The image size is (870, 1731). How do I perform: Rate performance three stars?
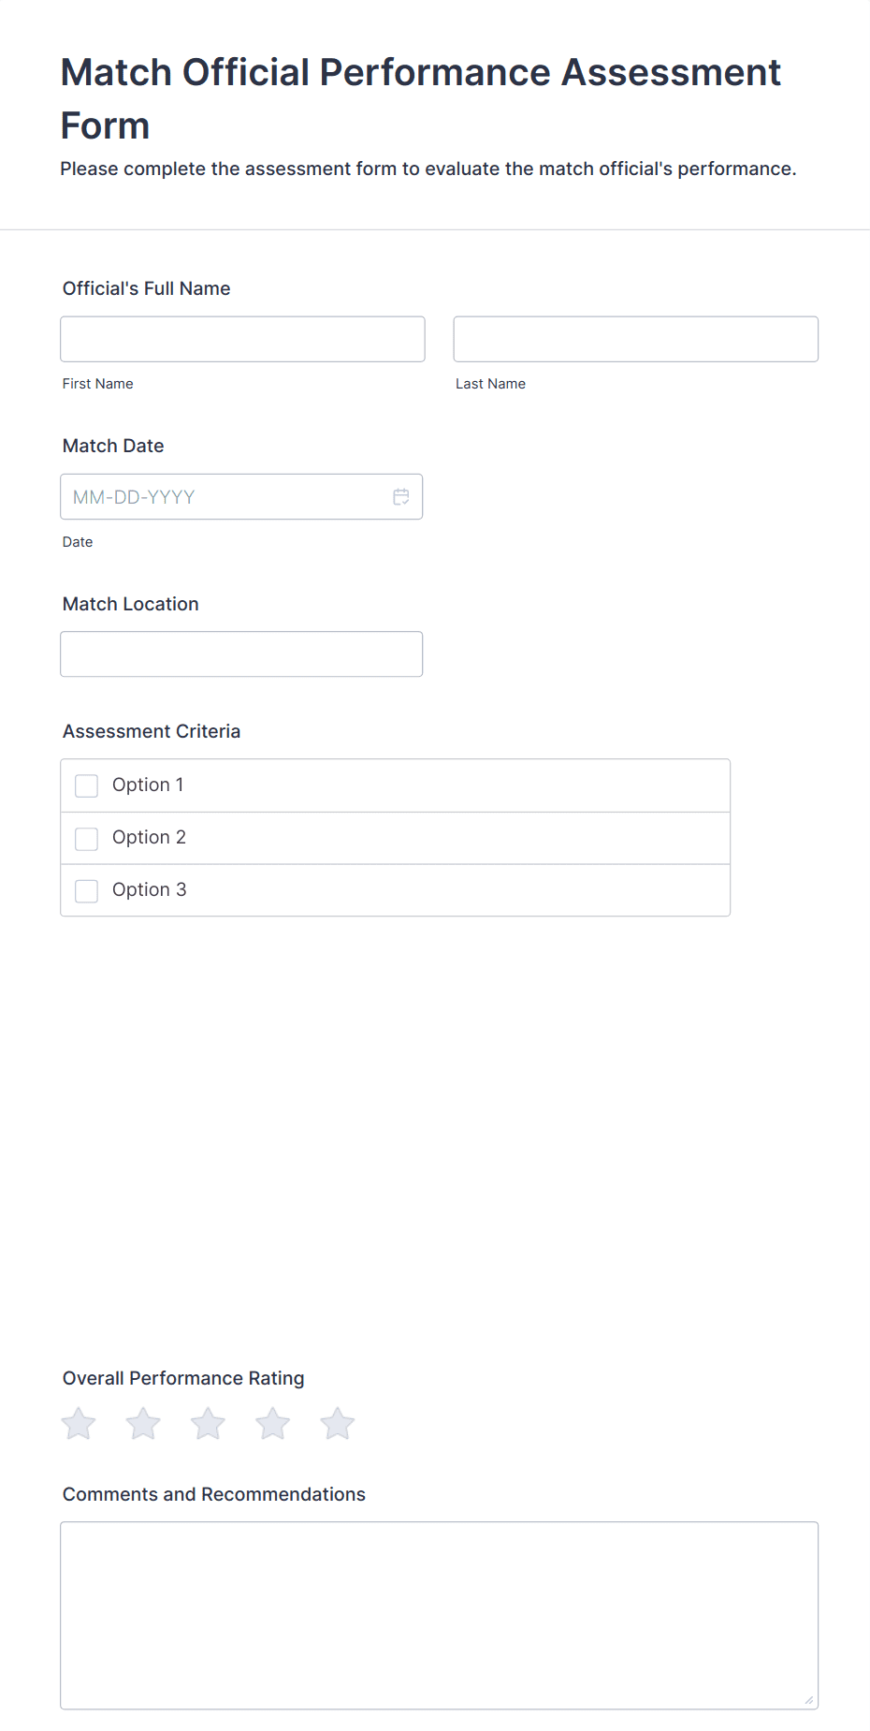(x=208, y=1424)
